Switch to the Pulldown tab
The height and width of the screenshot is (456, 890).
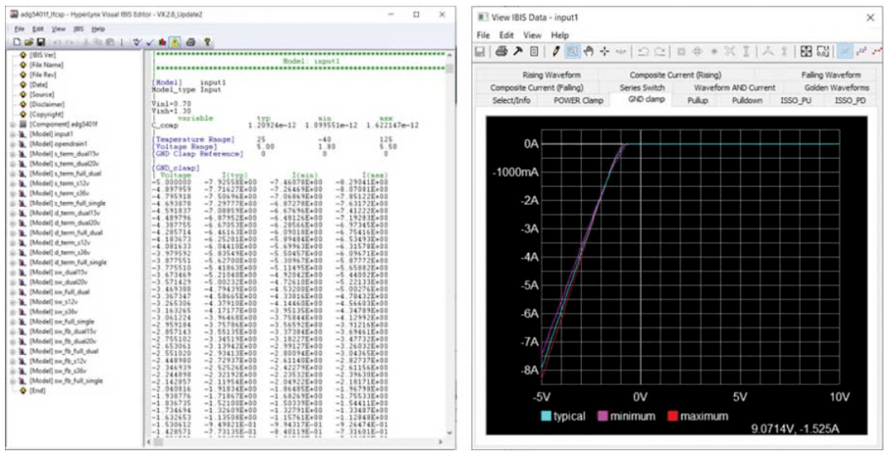(747, 100)
